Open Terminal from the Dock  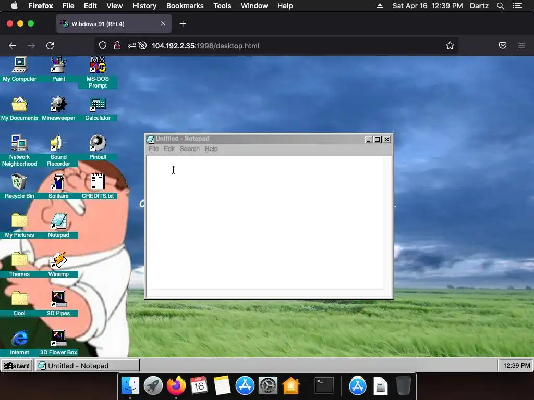coord(324,386)
